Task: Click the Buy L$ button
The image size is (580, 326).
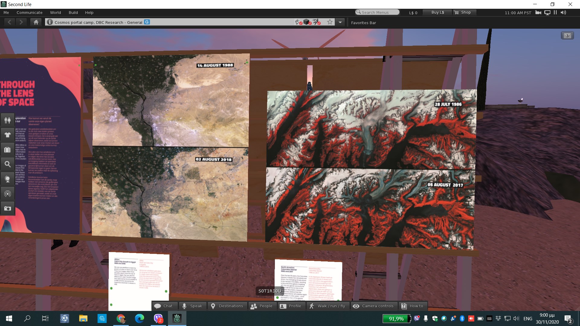Action: (437, 12)
